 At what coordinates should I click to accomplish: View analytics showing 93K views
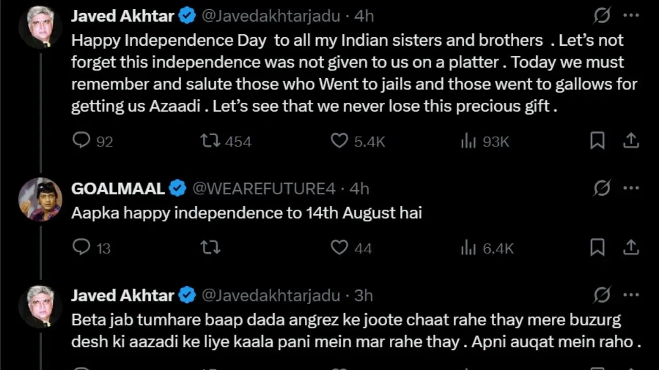tap(469, 141)
